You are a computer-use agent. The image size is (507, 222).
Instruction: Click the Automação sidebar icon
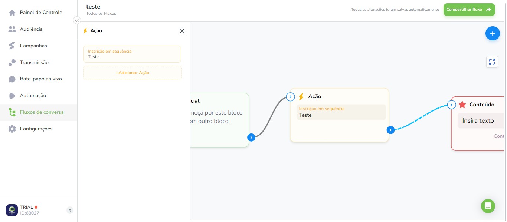pyautogui.click(x=12, y=96)
